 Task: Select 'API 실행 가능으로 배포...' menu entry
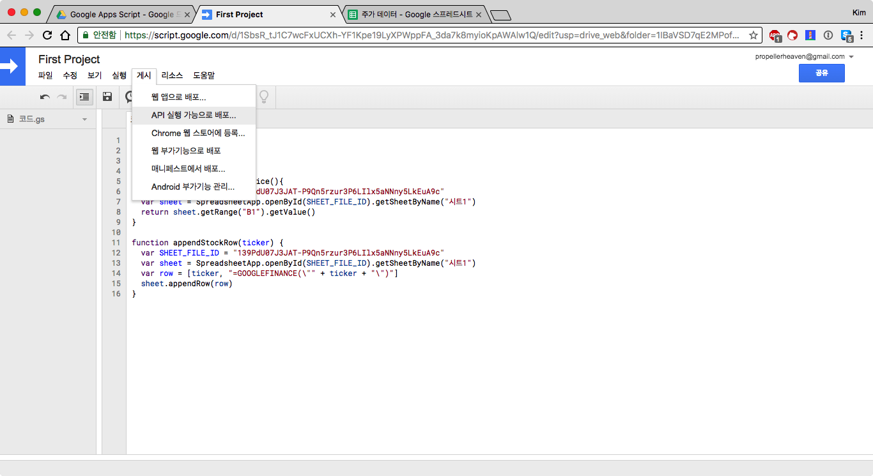click(193, 116)
